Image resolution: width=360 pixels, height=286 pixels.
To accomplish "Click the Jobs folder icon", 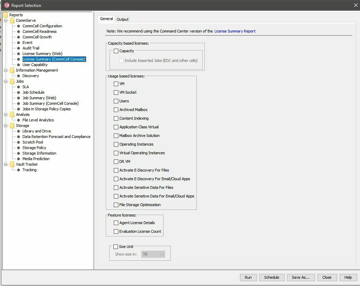I will (12, 81).
